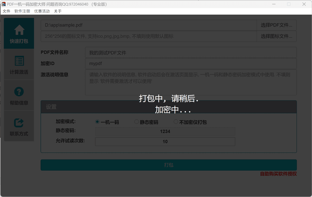Open the 文件 menu

[6, 11]
